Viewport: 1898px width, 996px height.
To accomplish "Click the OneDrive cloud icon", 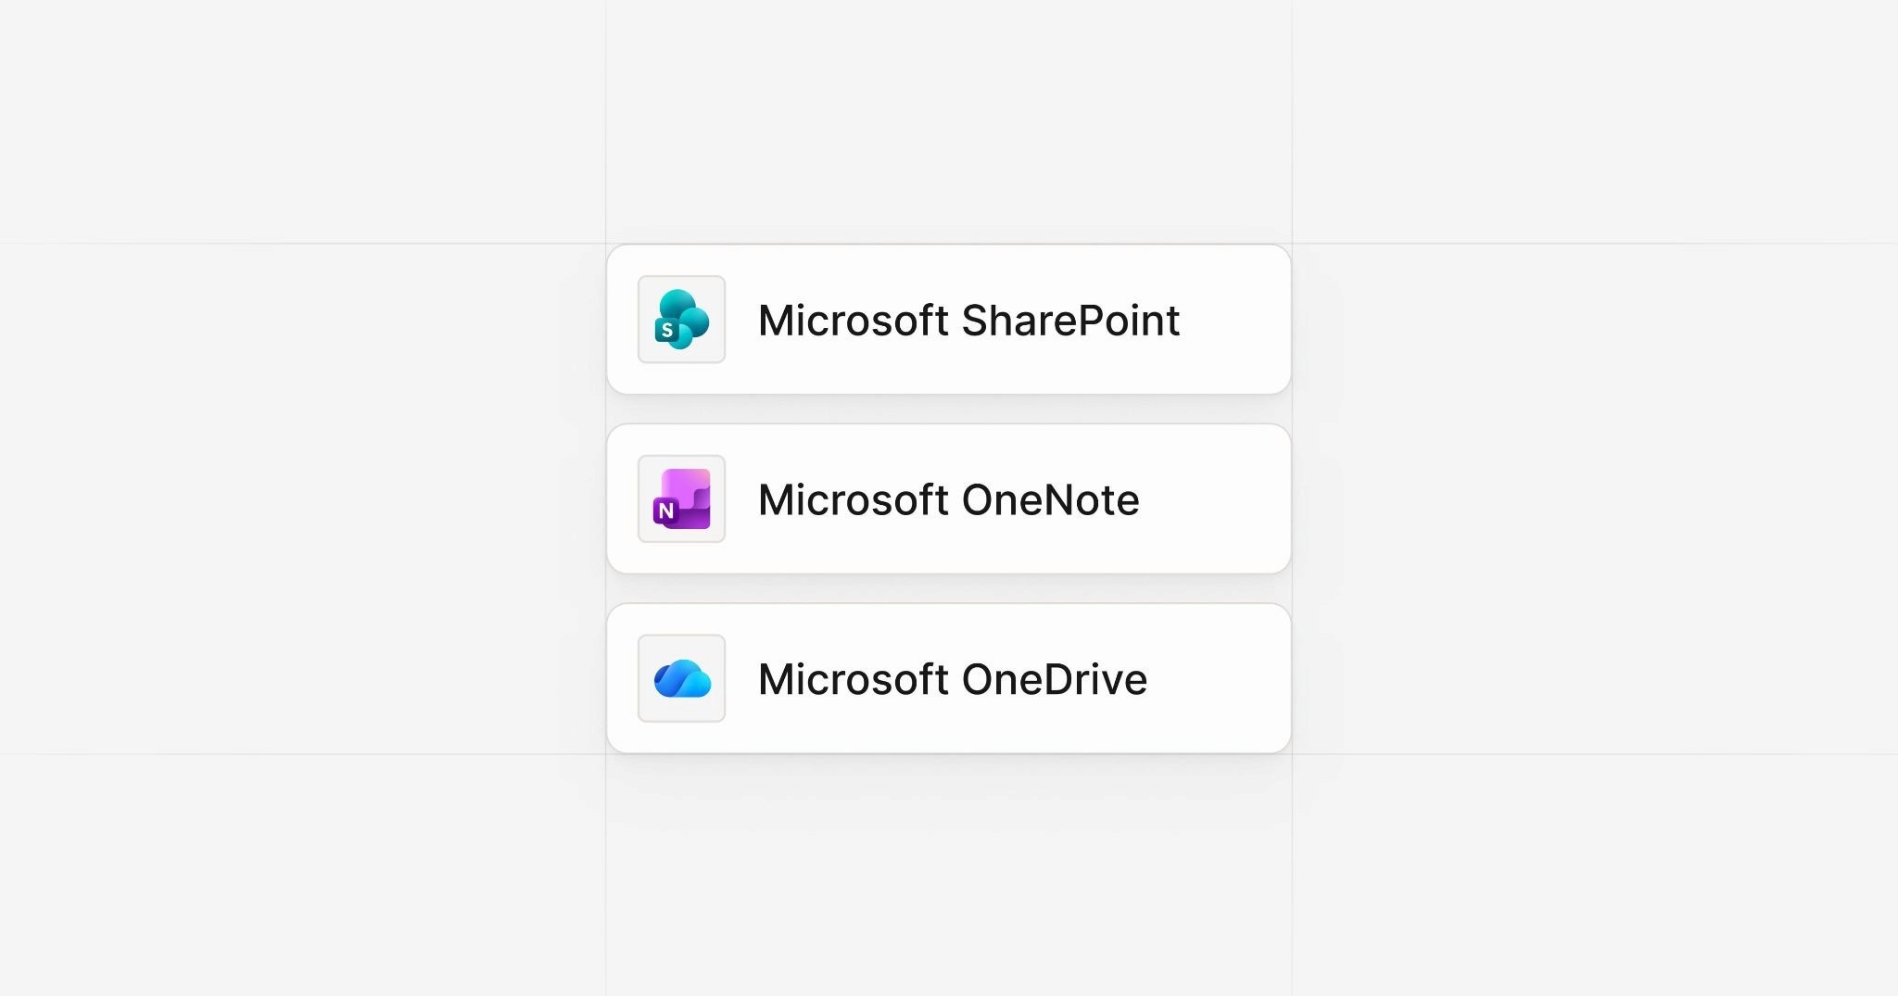I will [x=681, y=678].
